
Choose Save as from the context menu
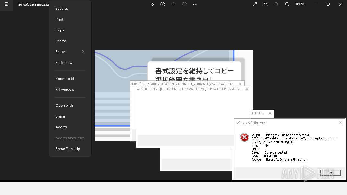click(x=70, y=8)
